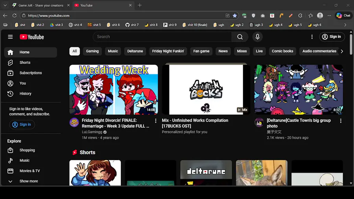354x199 pixels.
Task: Open Music under Explore
Action: [x=31, y=160]
